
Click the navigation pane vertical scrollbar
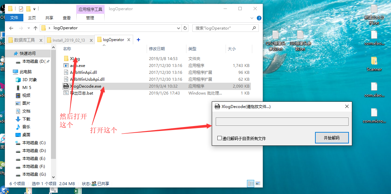click(54, 108)
